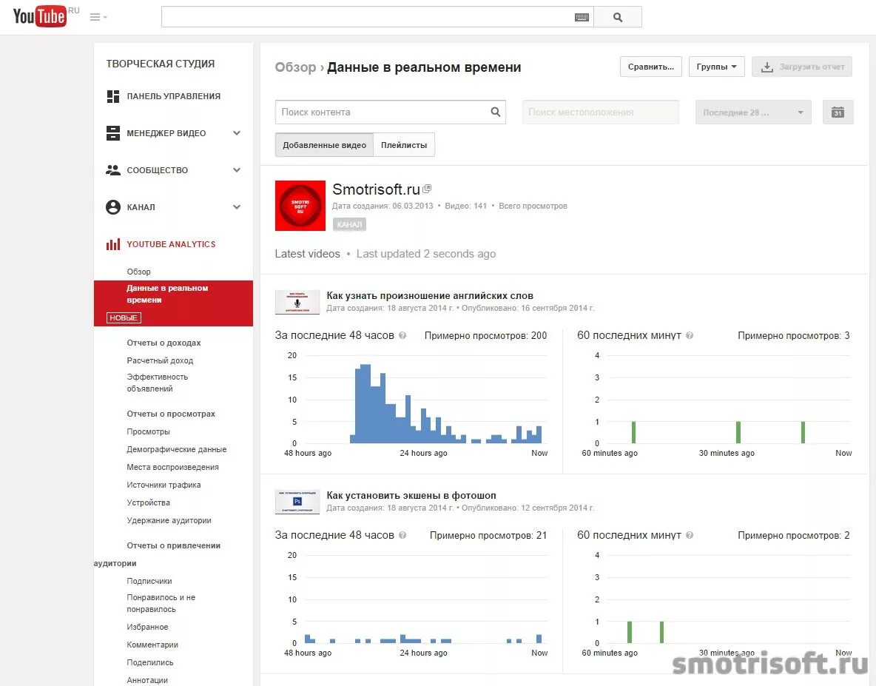Expand the Канал section

click(237, 206)
